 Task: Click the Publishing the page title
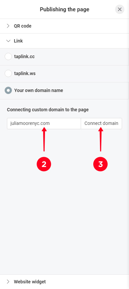coord(64,9)
